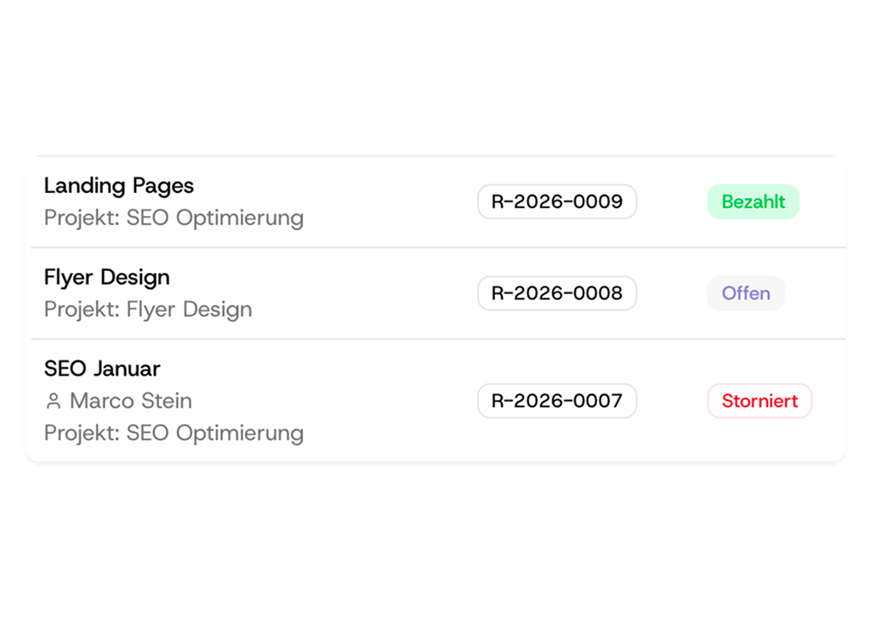Open invoice number R-2026-0007
The height and width of the screenshot is (617, 871).
[x=557, y=401]
